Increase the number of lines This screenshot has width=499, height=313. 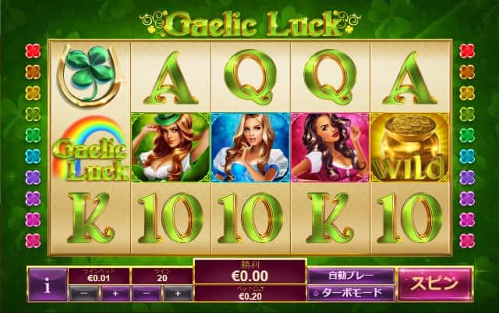[178, 293]
